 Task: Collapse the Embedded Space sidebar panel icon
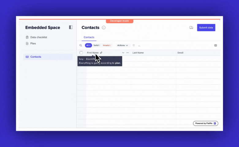click(x=70, y=27)
